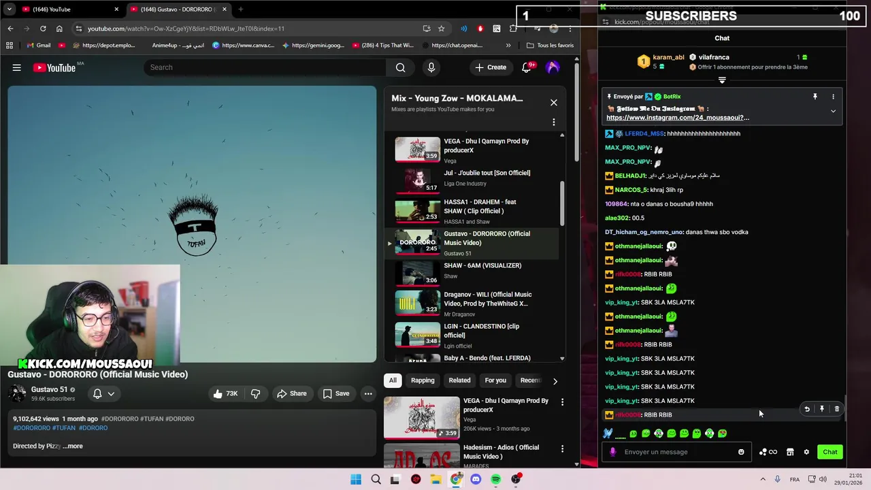The width and height of the screenshot is (871, 490).
Task: Click the YouTube logo
Action: [54, 67]
